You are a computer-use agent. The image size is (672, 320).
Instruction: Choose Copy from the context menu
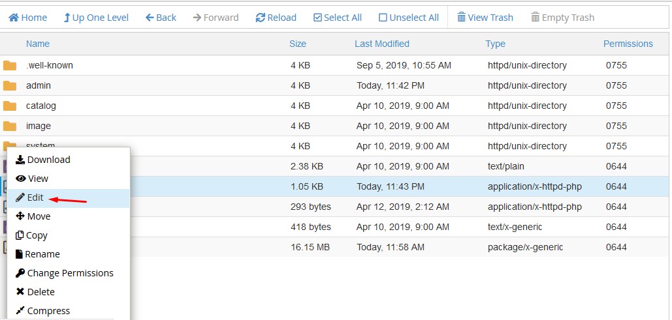pos(69,235)
